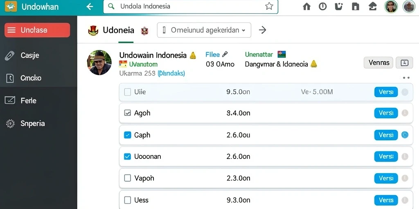Image resolution: width=419 pixels, height=209 pixels.
Task: Click the red Unolase menu button
Action: [x=37, y=30]
